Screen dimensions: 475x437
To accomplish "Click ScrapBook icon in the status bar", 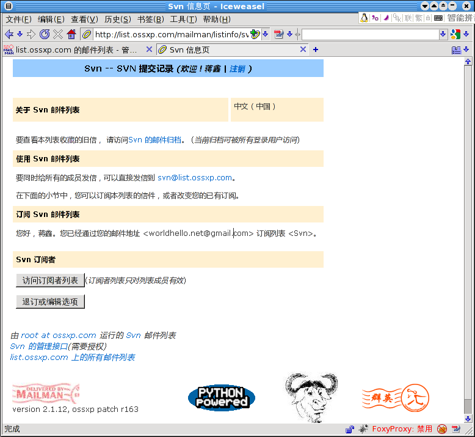I will coord(456,429).
